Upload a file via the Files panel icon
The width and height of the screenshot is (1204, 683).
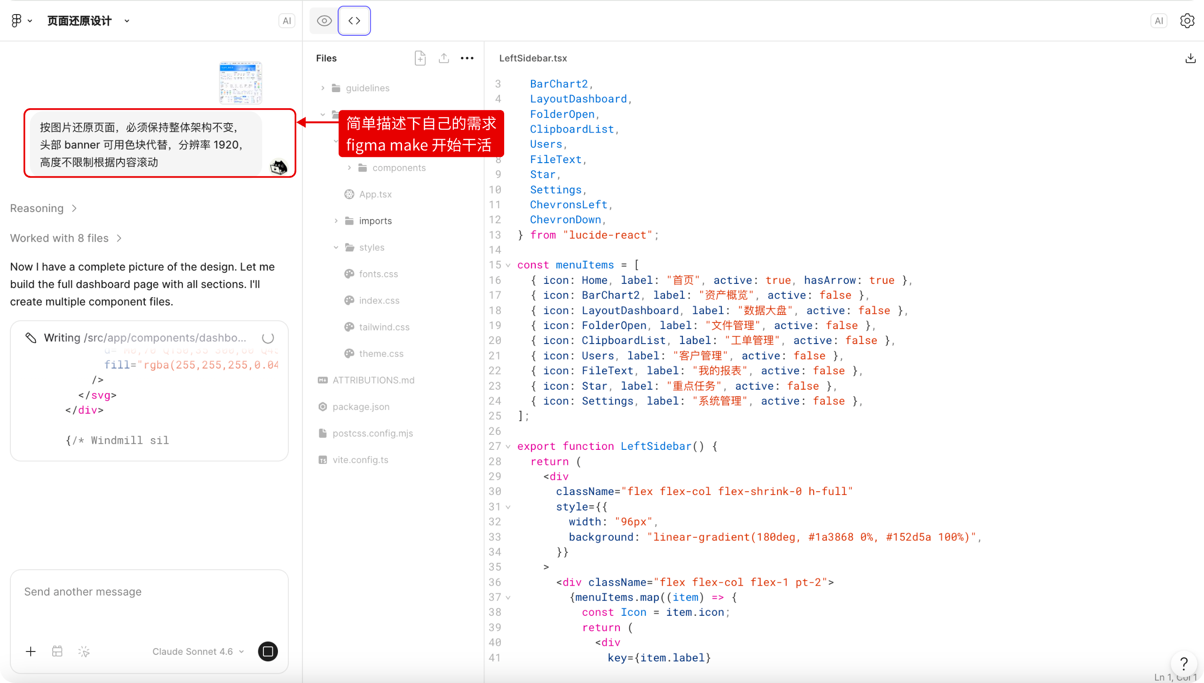[444, 58]
